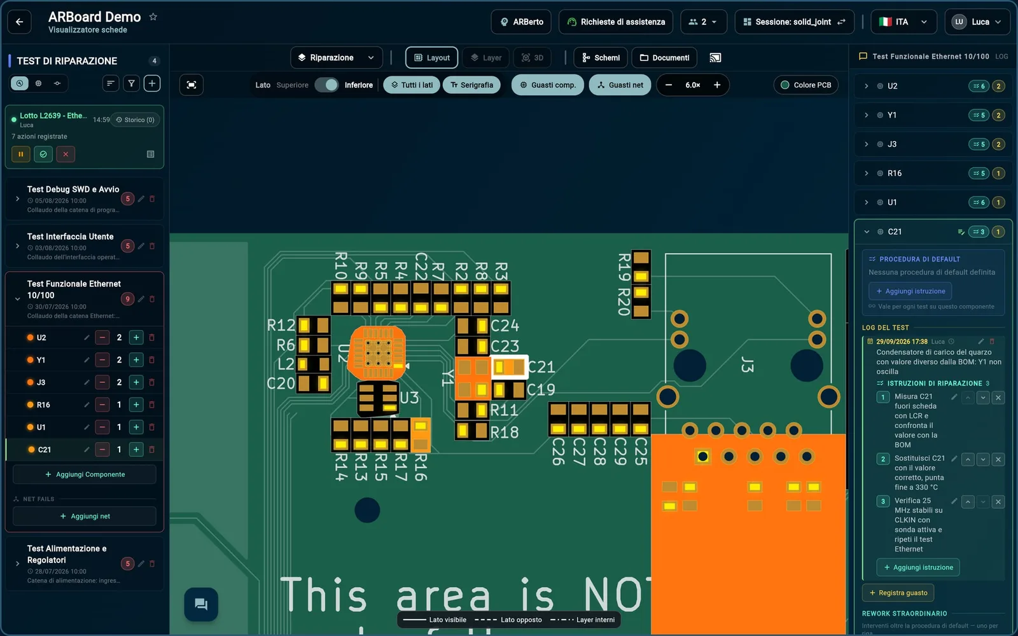Screen dimensions: 1018x636
Task: Cancel the Lotto L2639 session with the red X
Action: (x=66, y=154)
